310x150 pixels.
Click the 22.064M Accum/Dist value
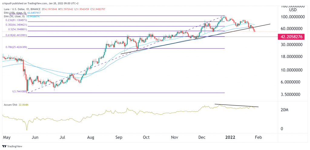pyautogui.click(x=24, y=105)
